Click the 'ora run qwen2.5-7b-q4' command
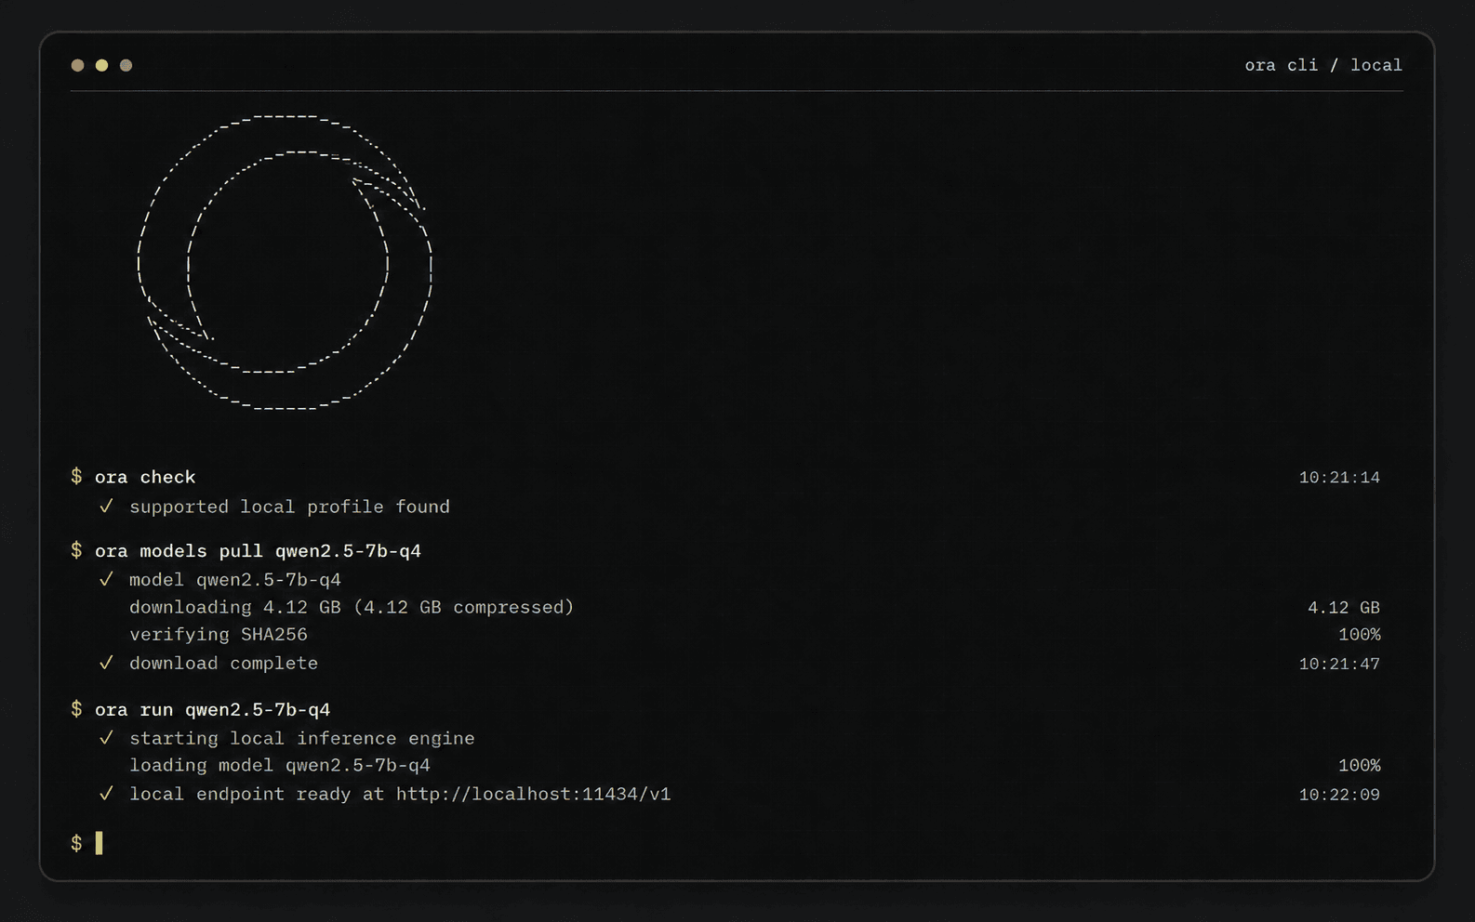The height and width of the screenshot is (922, 1475). click(212, 710)
